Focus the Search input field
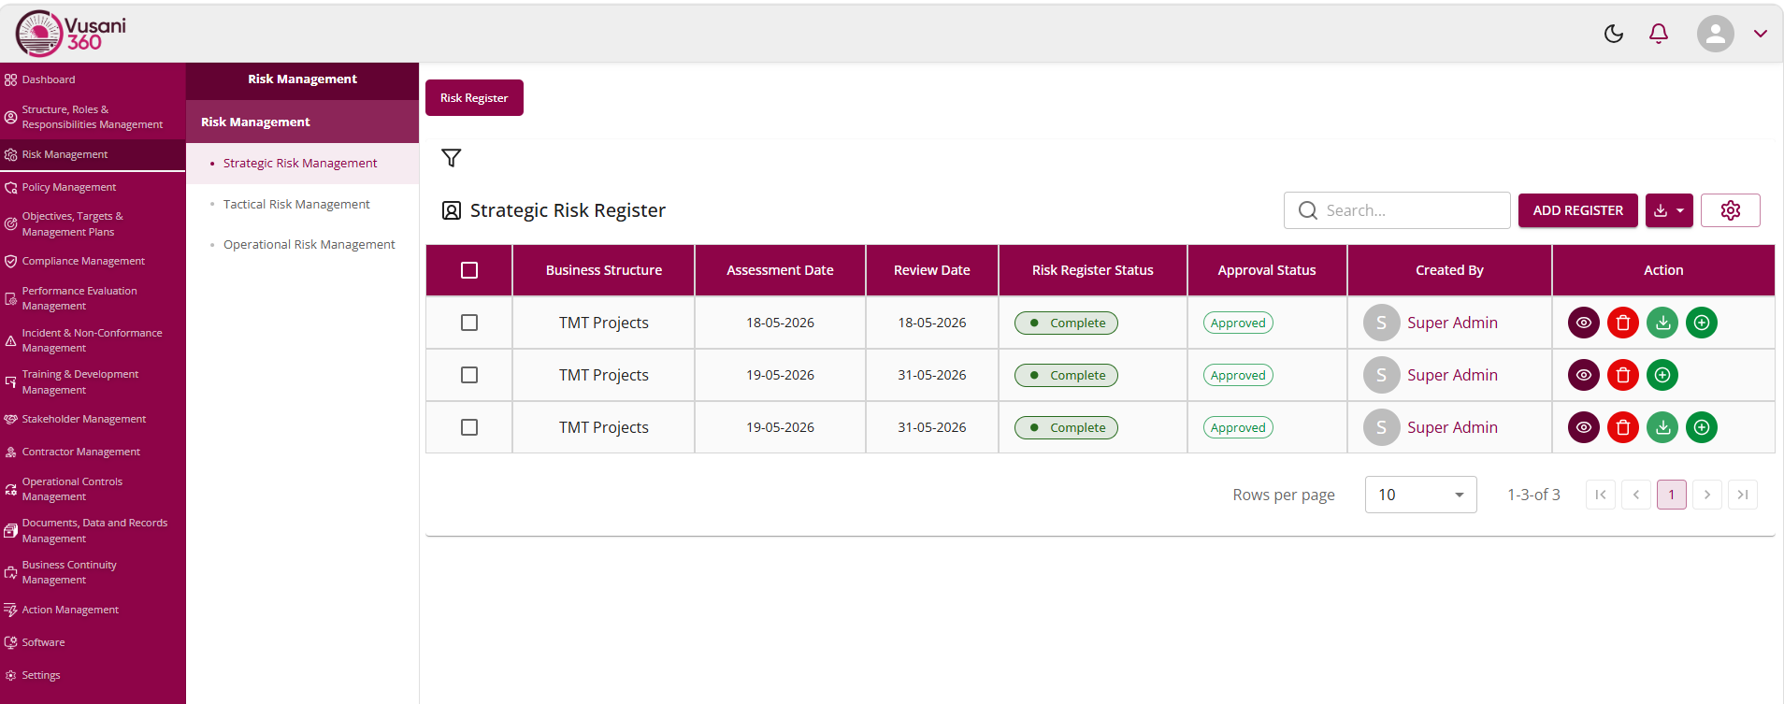This screenshot has width=1784, height=704. pyautogui.click(x=1397, y=210)
